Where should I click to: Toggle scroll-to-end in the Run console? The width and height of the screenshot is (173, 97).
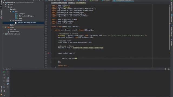tap(8, 81)
